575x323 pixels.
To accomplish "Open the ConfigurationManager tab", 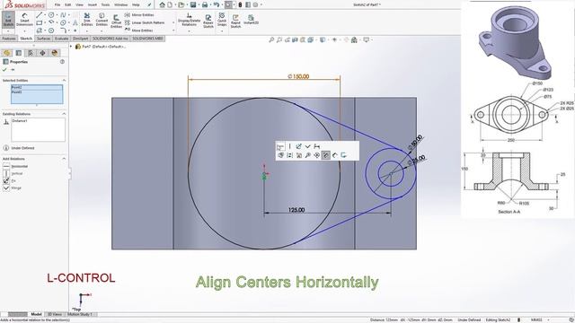I will (31, 53).
